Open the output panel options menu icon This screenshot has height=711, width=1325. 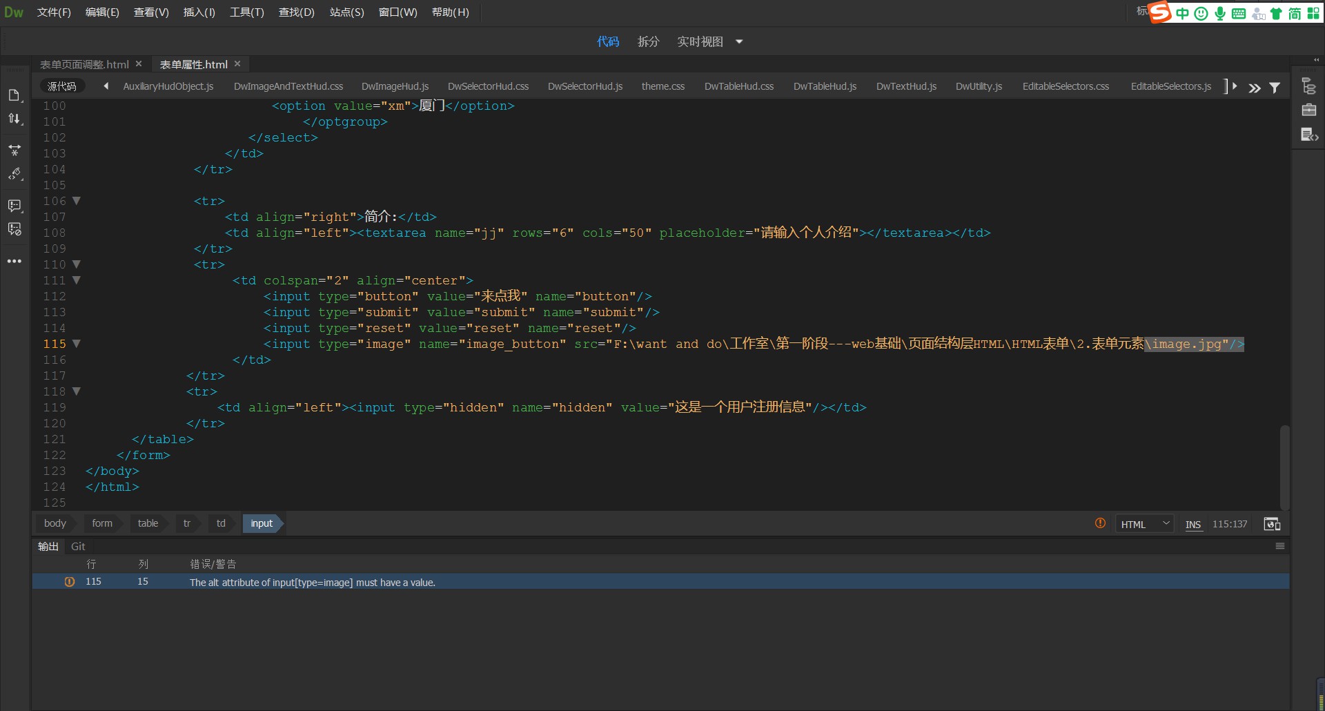[1279, 546]
